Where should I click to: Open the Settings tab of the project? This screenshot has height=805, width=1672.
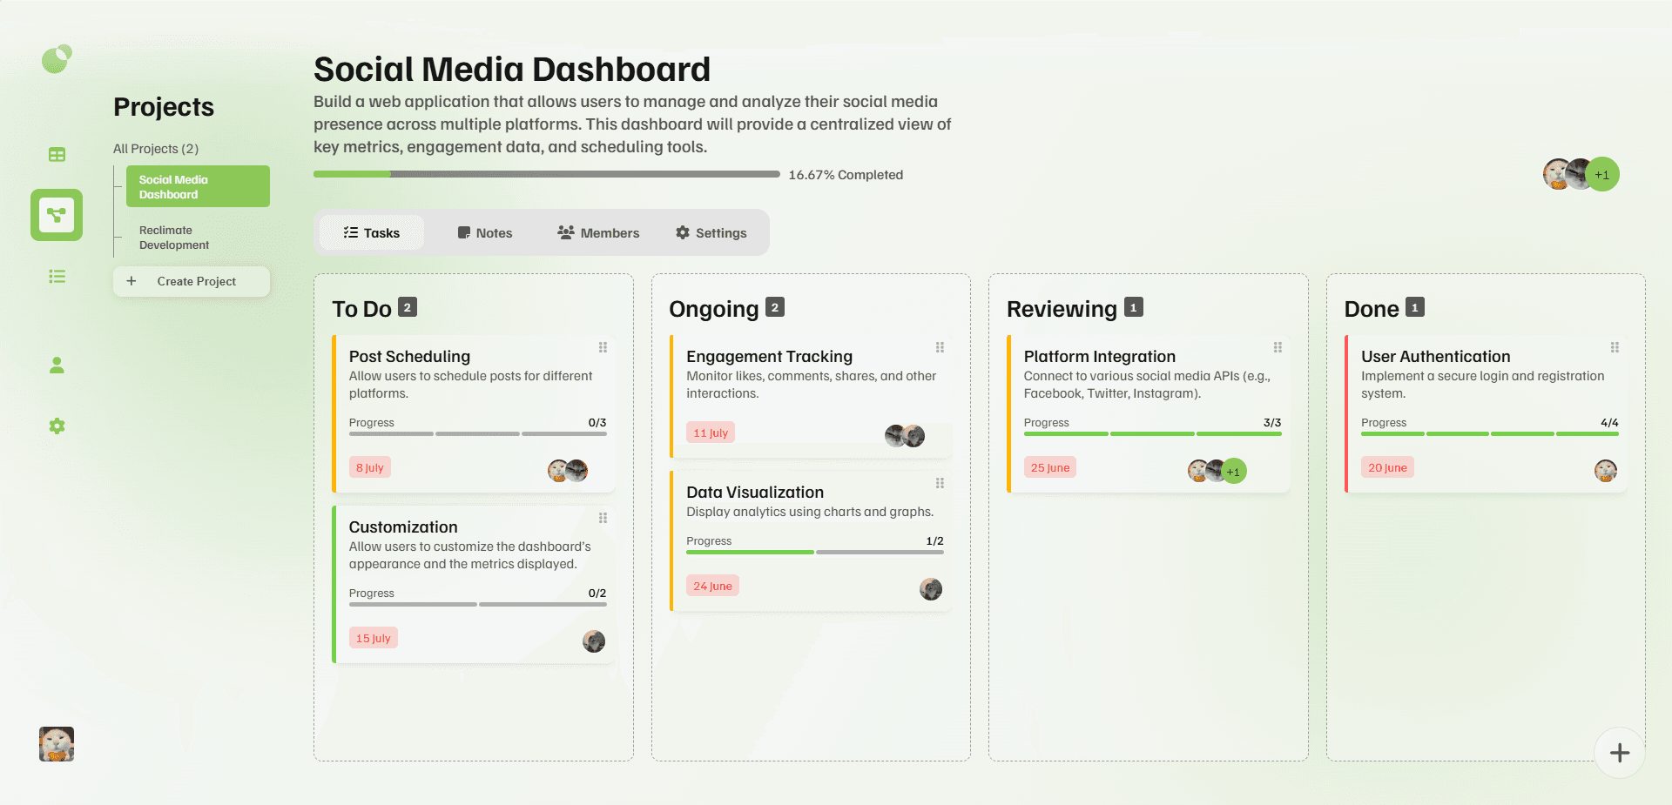coord(711,232)
